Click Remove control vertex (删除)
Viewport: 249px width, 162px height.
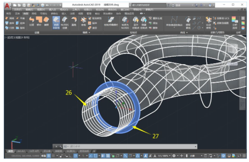pos(153,28)
